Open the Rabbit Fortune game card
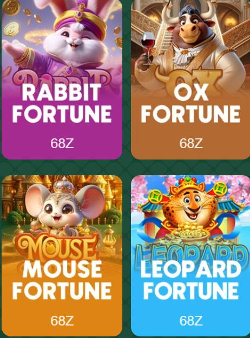The width and height of the screenshot is (250, 338). click(x=62, y=79)
